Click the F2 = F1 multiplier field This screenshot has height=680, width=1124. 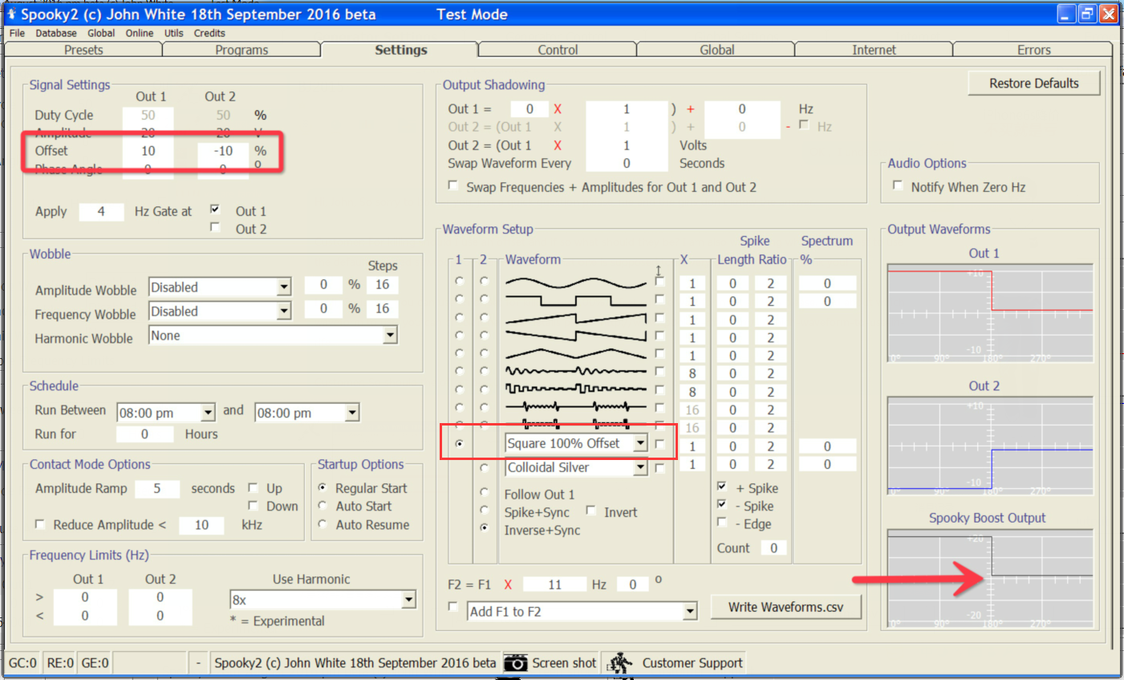click(554, 584)
